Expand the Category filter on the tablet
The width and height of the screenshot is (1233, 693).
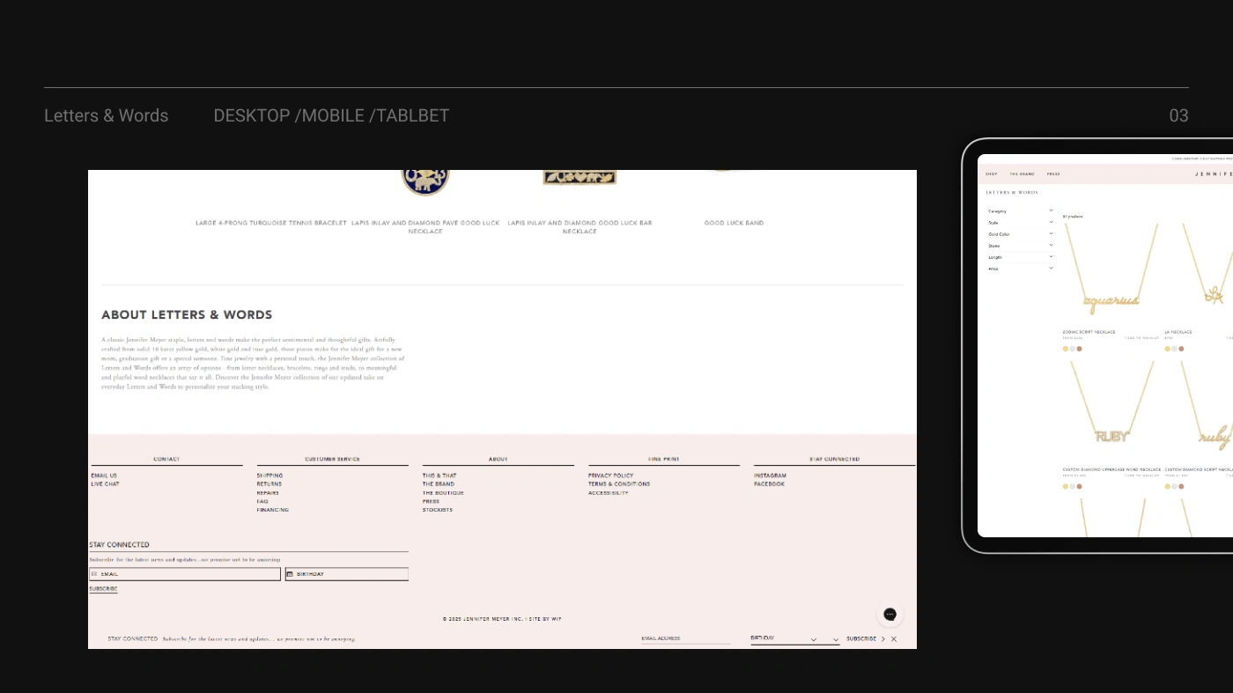click(1020, 211)
